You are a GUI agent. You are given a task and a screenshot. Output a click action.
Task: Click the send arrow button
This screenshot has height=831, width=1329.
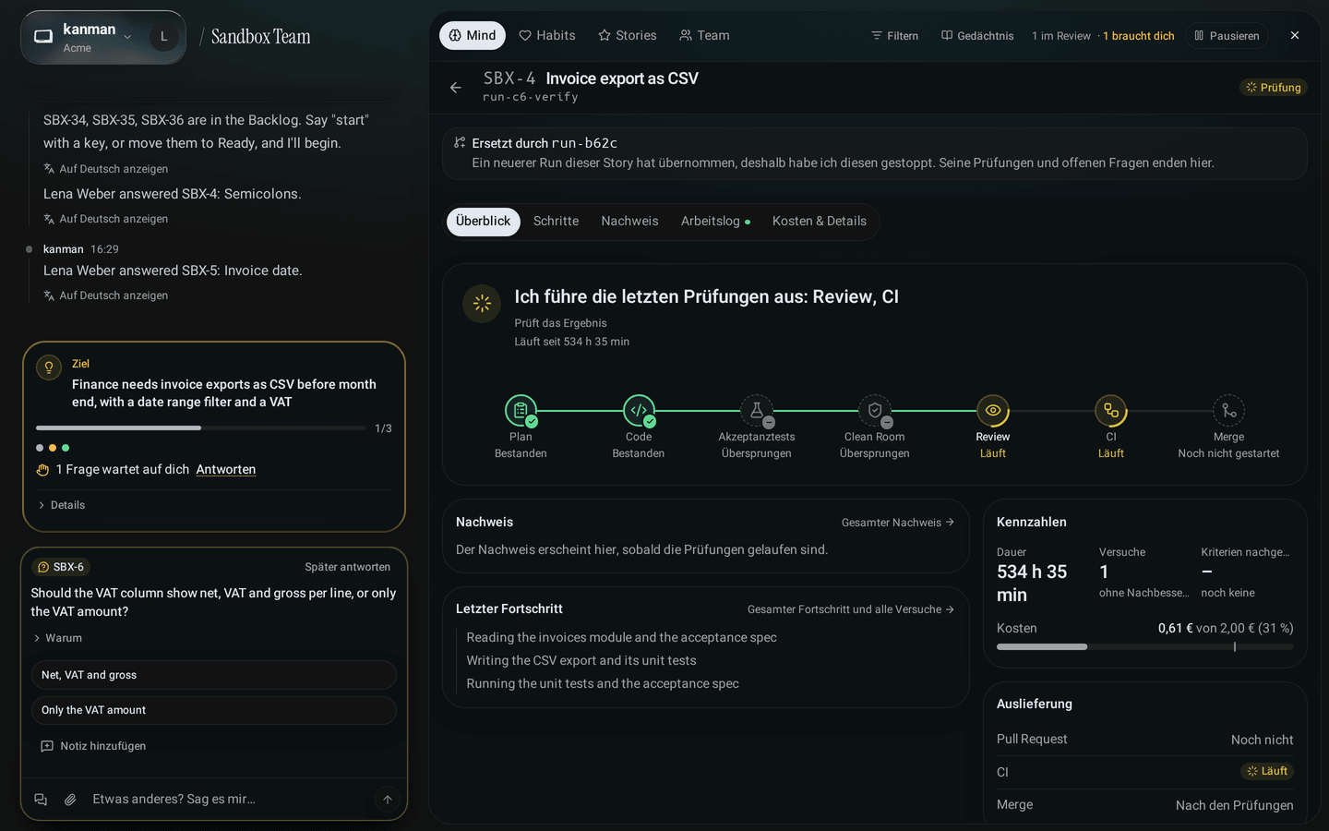[x=388, y=800]
